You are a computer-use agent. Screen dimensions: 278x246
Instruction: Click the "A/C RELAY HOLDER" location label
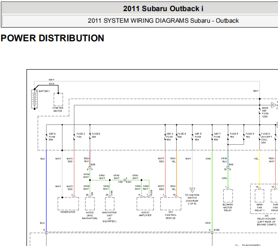[x=266, y=220]
